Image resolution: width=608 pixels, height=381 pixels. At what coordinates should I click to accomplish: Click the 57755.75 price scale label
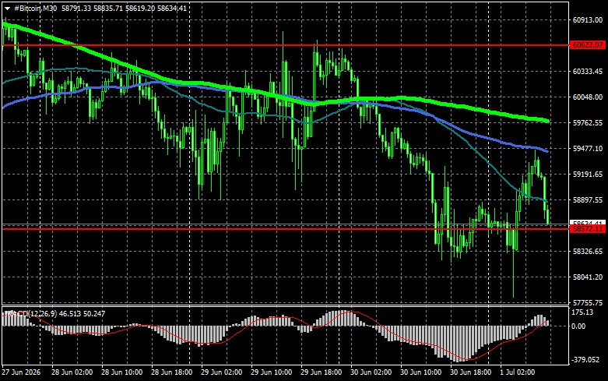(588, 302)
